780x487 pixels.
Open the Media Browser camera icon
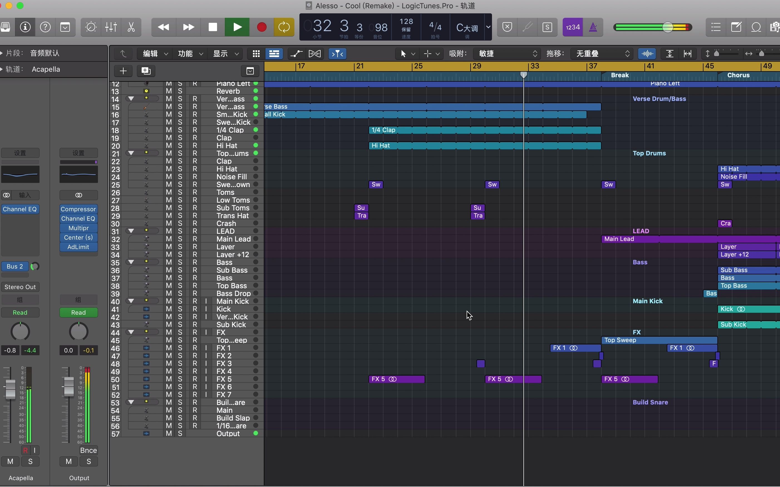tap(775, 27)
